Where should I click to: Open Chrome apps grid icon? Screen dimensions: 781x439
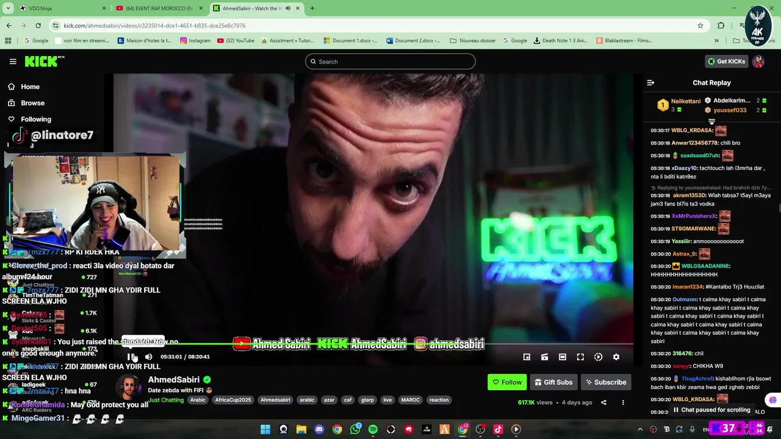(8, 41)
